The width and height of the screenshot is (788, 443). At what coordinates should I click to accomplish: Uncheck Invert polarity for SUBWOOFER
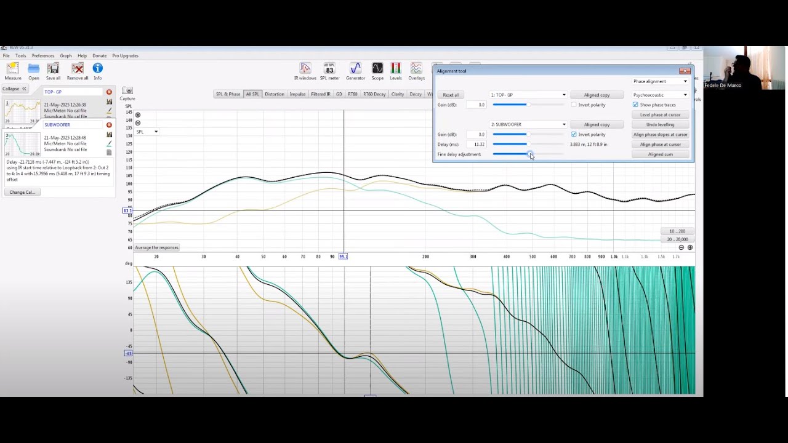[x=574, y=135]
